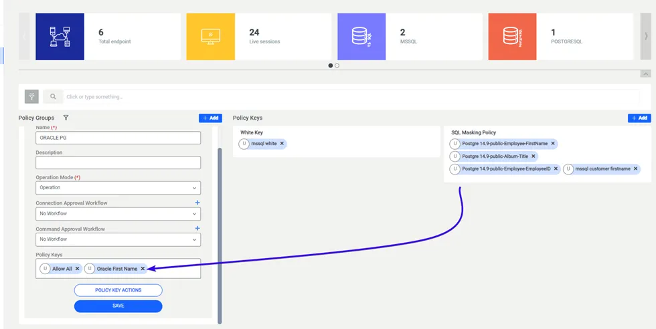This screenshot has height=329, width=656.
Task: Select 'Postgre 14.9-public-Album-Title' key label
Action: 495,156
